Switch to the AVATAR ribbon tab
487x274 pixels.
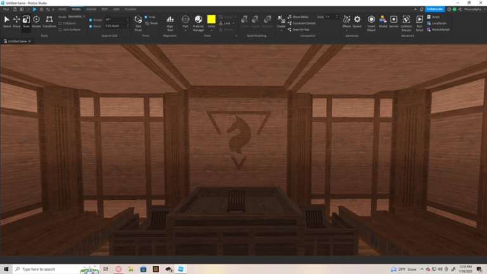coord(91,10)
